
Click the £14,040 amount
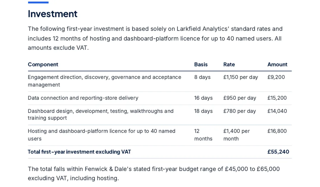pyautogui.click(x=277, y=111)
